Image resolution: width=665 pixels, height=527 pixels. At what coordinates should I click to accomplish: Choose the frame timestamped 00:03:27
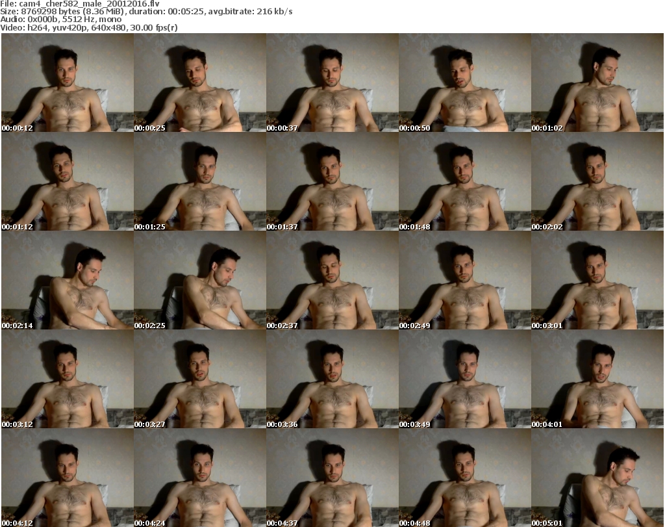click(200, 379)
